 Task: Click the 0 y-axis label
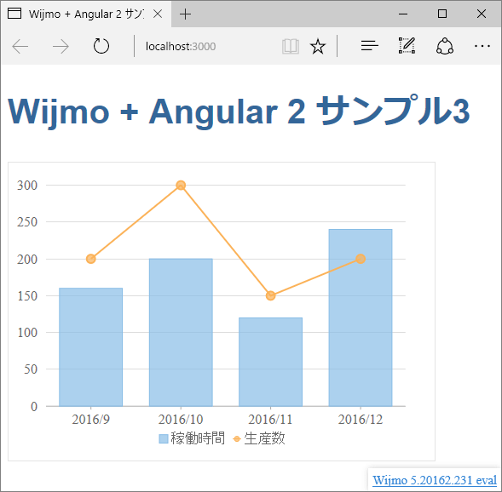[34, 406]
